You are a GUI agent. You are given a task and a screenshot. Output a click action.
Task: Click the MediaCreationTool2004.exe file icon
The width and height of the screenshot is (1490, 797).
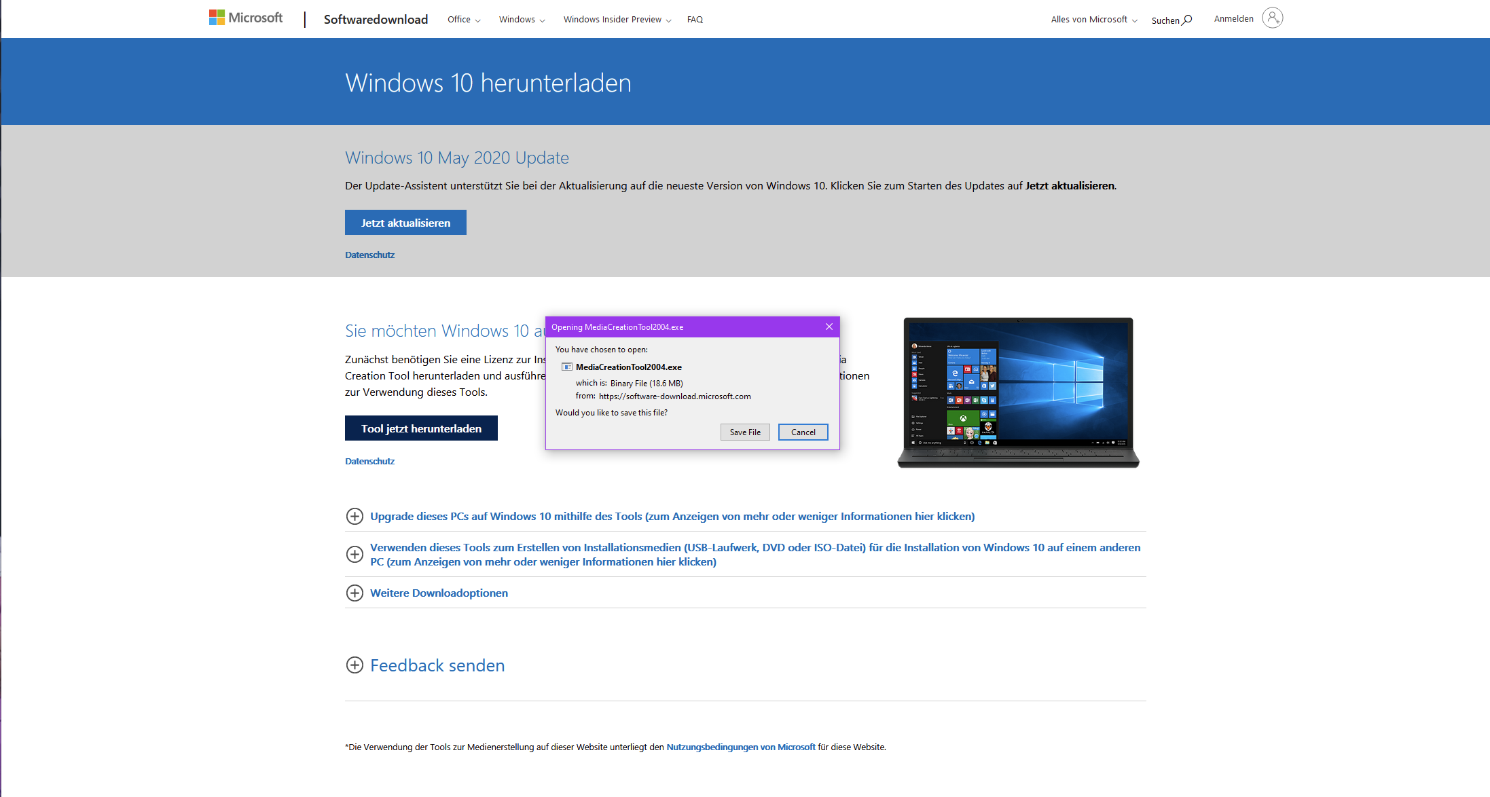coord(567,367)
